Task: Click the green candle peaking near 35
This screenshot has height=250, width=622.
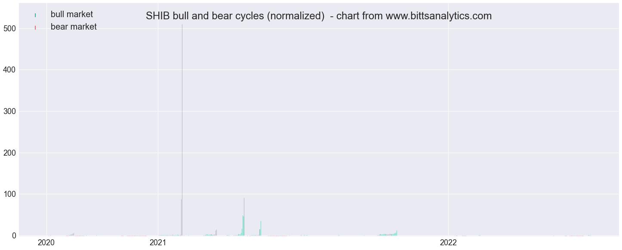Action: click(261, 228)
